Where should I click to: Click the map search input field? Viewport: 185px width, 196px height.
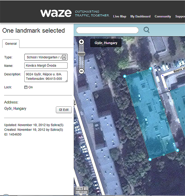tap(107, 30)
